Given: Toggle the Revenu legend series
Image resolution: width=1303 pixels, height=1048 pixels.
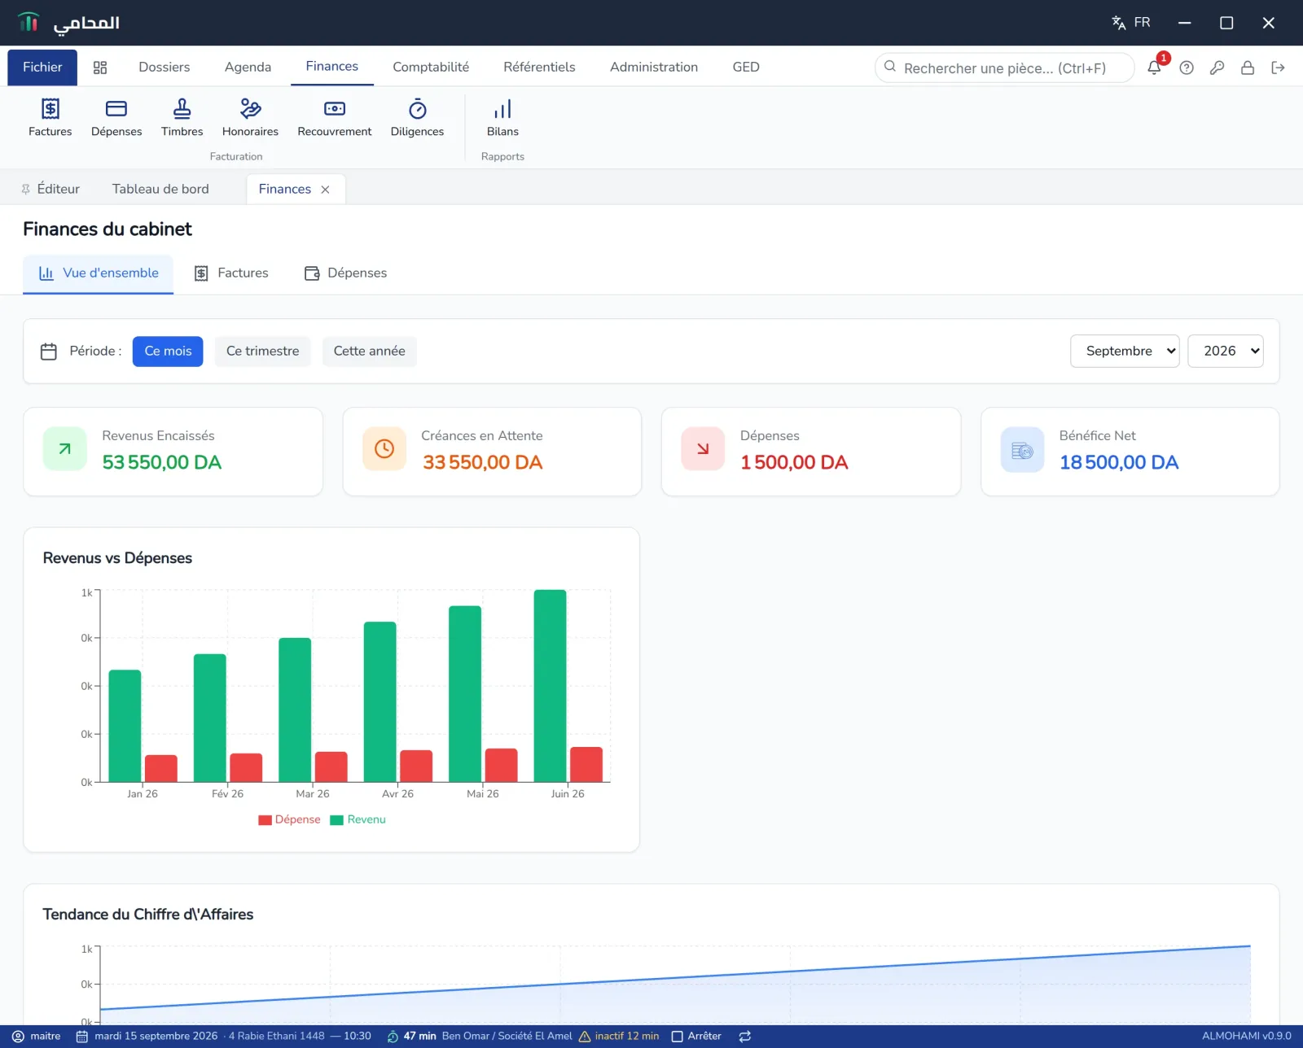Looking at the screenshot, I should click(358, 819).
